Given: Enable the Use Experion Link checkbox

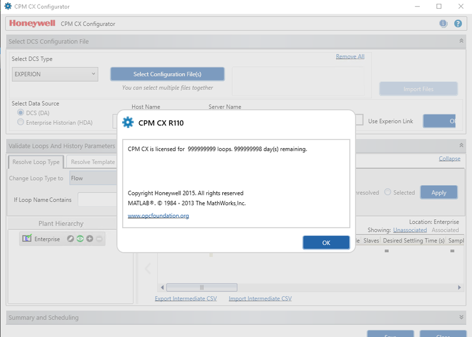Looking at the screenshot, I should (359, 121).
